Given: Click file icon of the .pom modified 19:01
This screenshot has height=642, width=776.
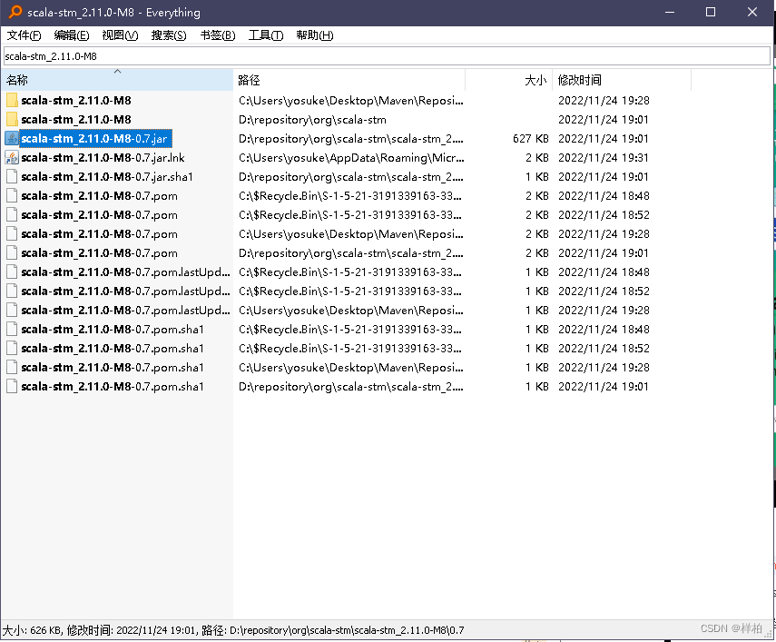Looking at the screenshot, I should [x=12, y=253].
